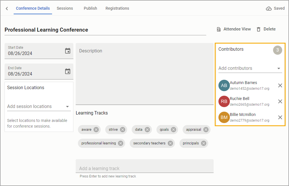Click the name Autumn Barnes

(243, 83)
